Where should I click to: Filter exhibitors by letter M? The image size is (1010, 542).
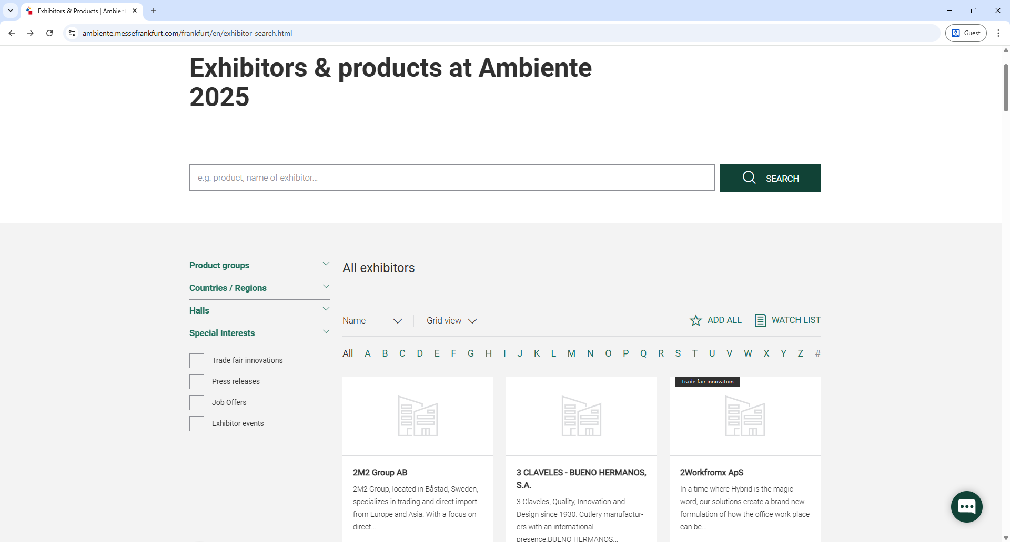point(571,353)
